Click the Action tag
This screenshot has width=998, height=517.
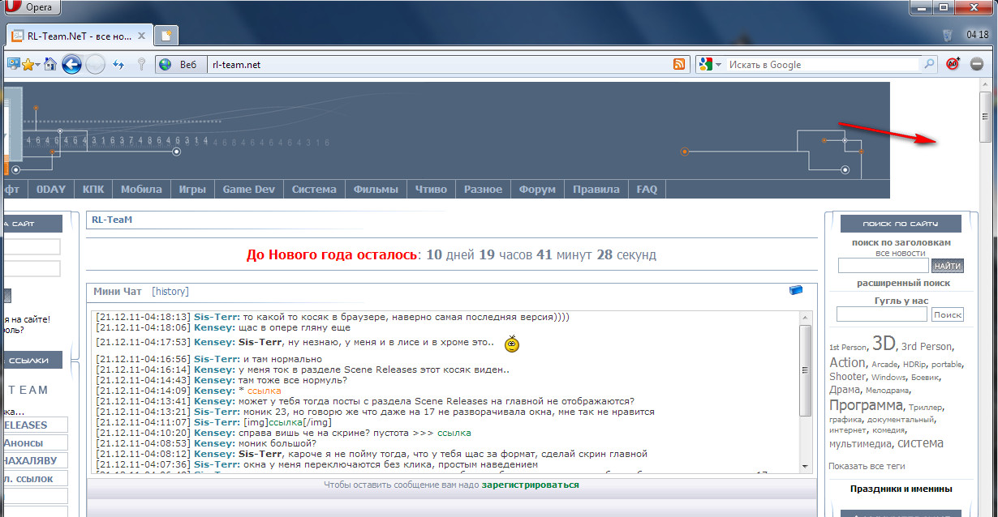pos(847,362)
